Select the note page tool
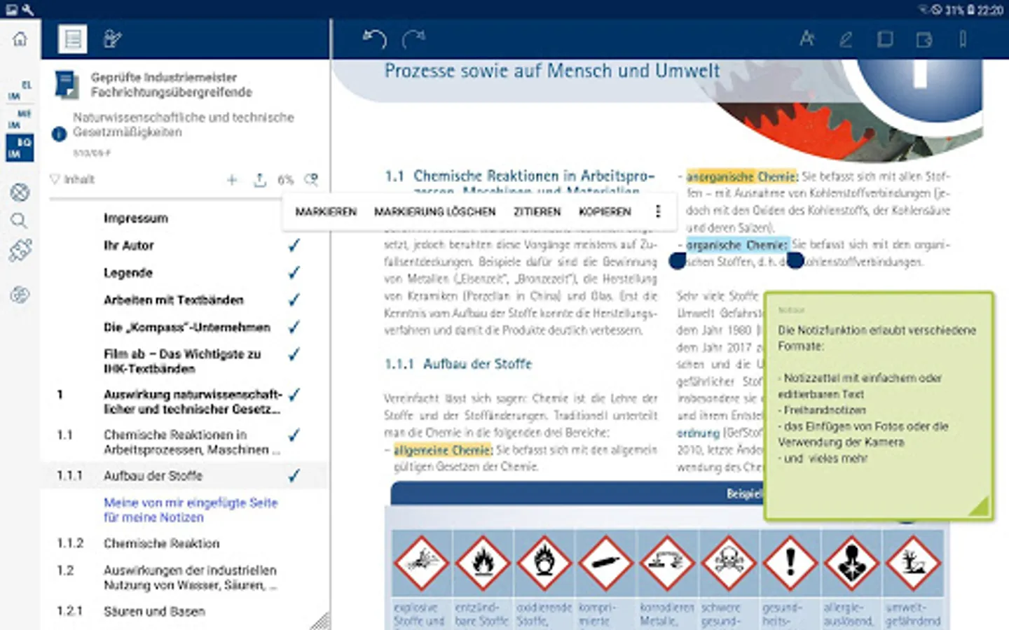Screen dimensions: 1009x630 (x=885, y=39)
